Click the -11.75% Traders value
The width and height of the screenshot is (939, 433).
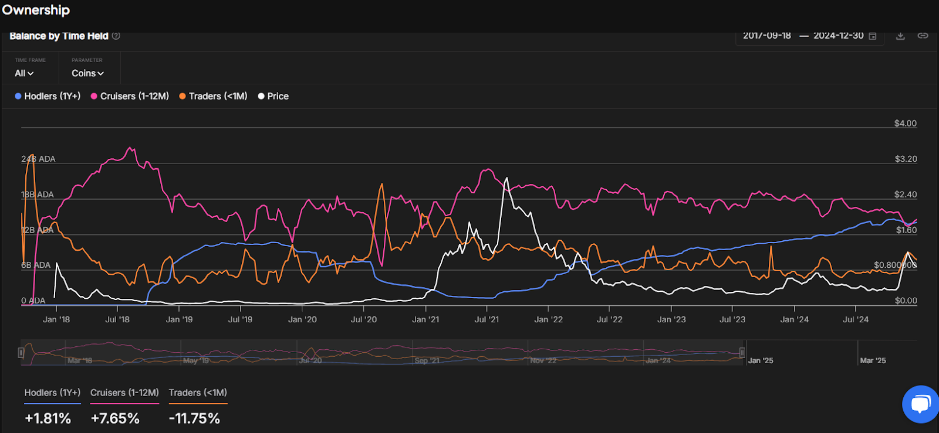coord(194,418)
